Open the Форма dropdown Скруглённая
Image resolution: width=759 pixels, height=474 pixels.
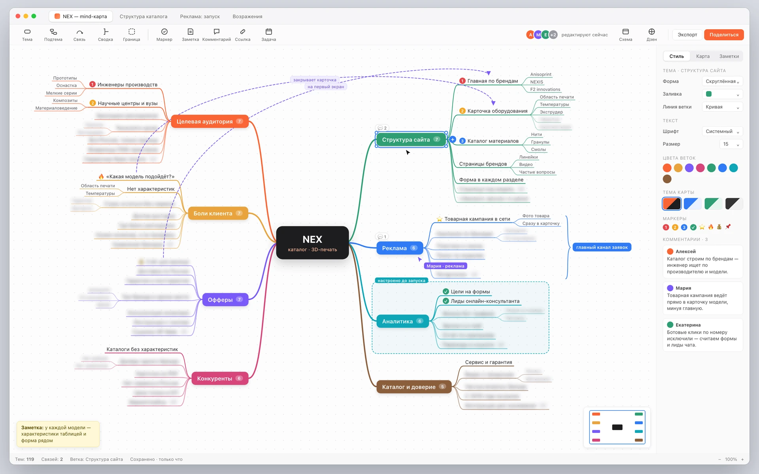722,81
